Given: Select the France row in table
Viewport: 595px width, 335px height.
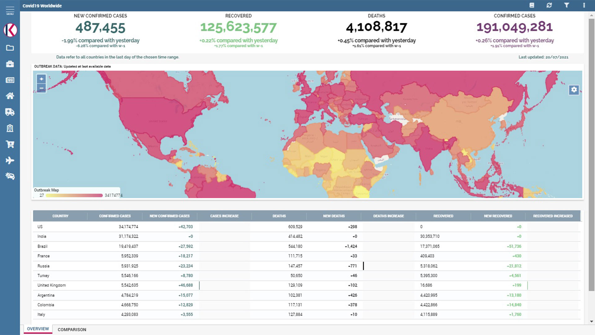Looking at the screenshot, I should [x=307, y=256].
